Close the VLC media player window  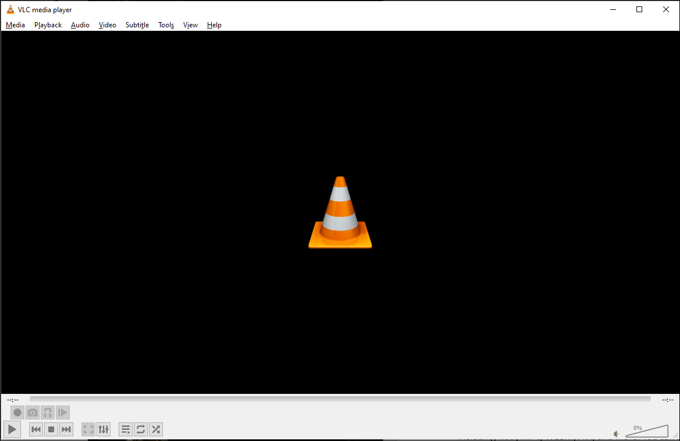pos(665,9)
